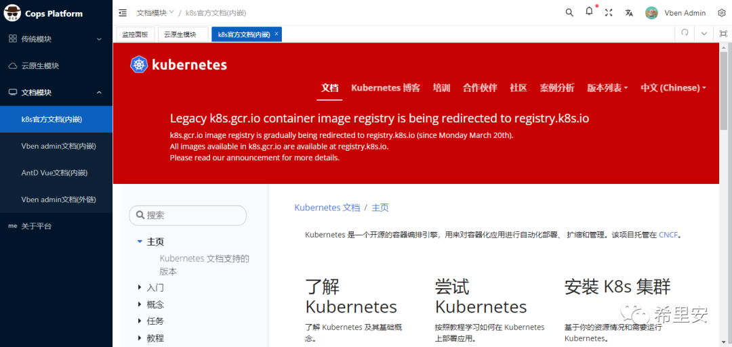
Task: Open Kubernetes 文档支持的版本 tree entry
Action: pyautogui.click(x=205, y=265)
